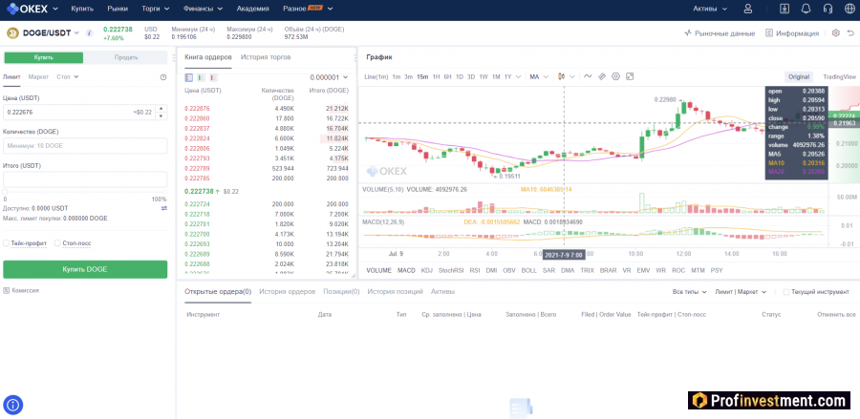This screenshot has width=860, height=419.
Task: Click the DOGE/USDT info icon
Action: point(90,33)
